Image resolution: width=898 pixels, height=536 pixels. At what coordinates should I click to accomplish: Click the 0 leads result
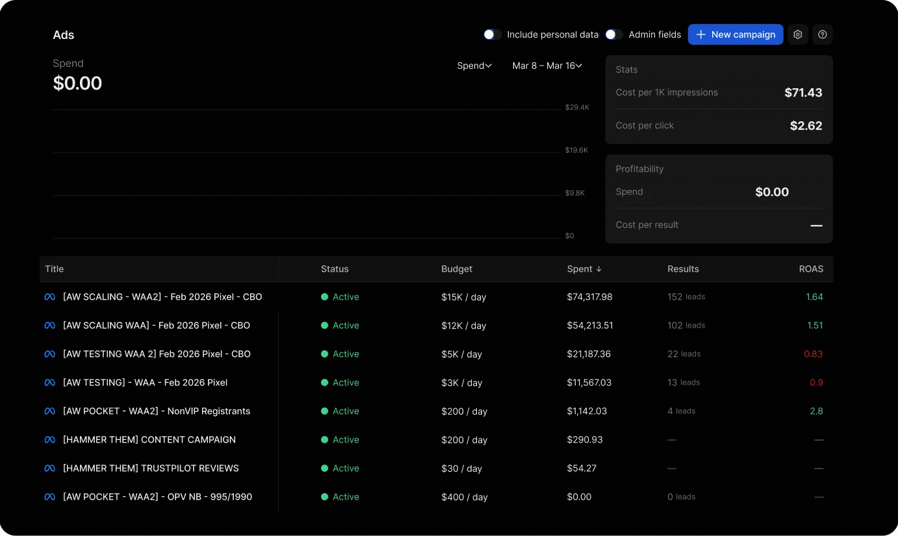[682, 496]
